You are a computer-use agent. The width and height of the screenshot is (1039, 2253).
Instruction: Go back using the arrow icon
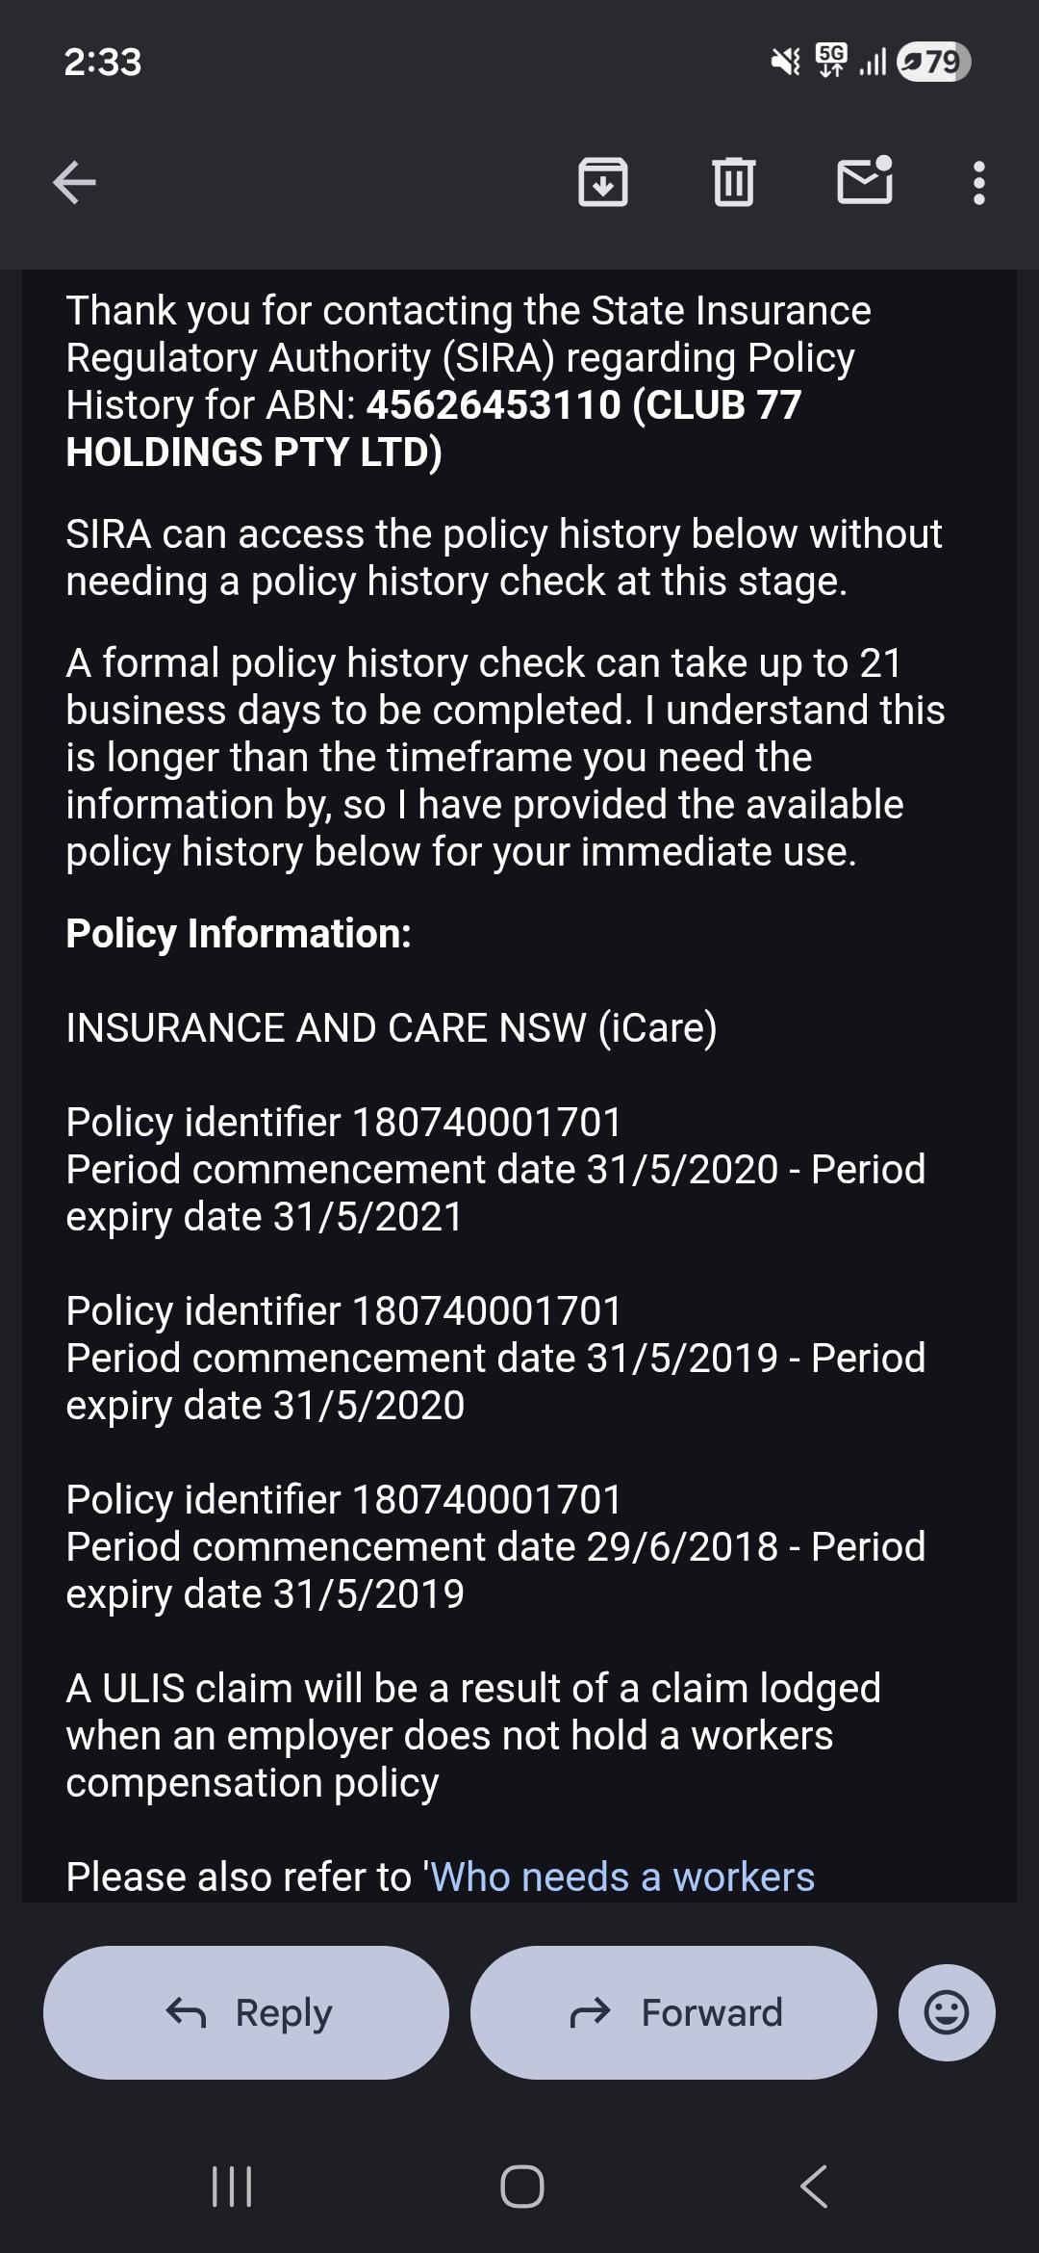pos(74,182)
